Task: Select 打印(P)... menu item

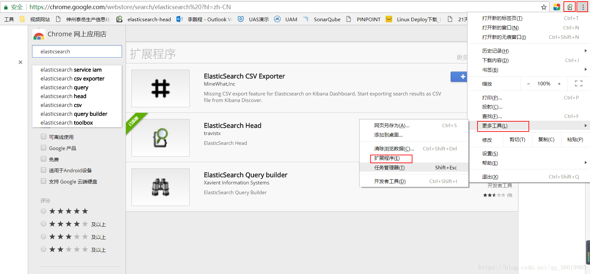Action: (x=529, y=97)
